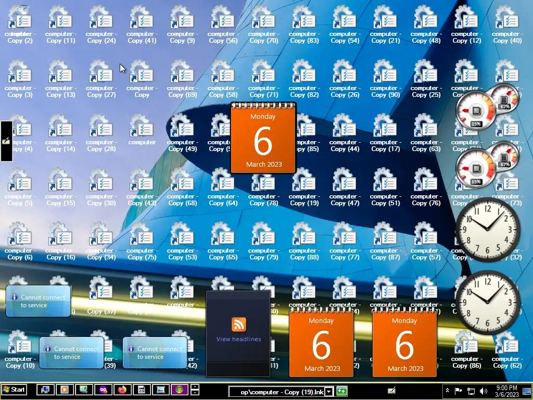Select the computer - Copy (62) shortcut
Image resolution: width=533 pixels, height=400 pixels.
pyautogui.click(x=507, y=349)
